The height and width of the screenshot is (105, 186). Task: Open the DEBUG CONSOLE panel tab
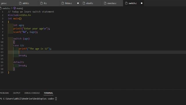click(x=32, y=93)
